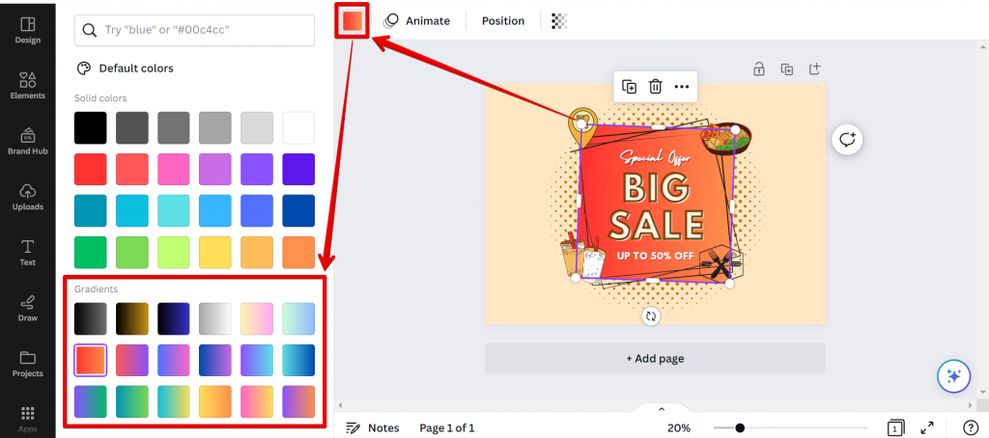Screen dimensions: 989x438
Task: Duplicate element using the copy icon
Action: tap(629, 86)
